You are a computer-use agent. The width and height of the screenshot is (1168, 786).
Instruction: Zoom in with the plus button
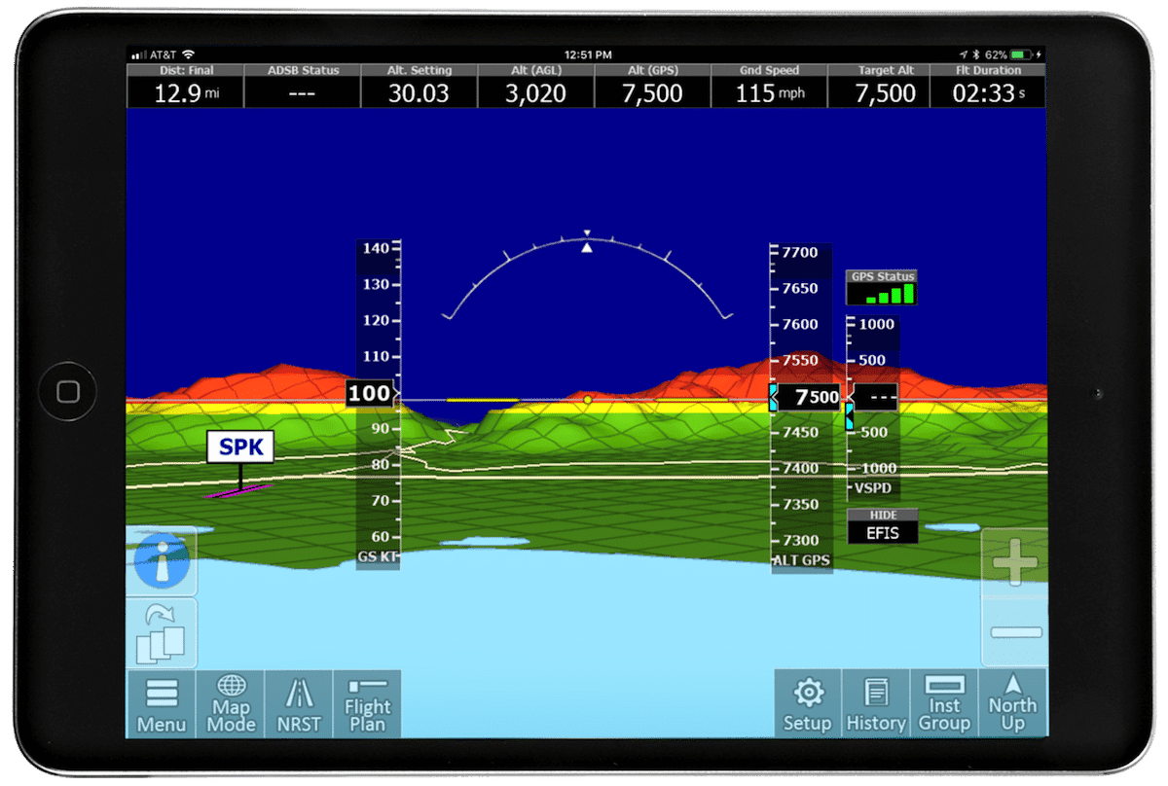click(1015, 564)
